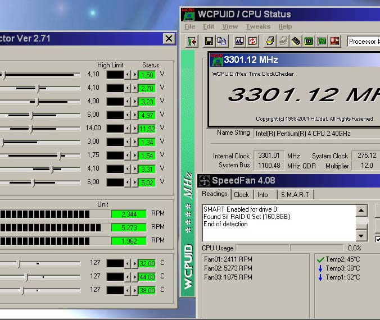The image size is (380, 320).
Task: Click the Exit door icon in WCPUID toolbar
Action: coord(193,42)
